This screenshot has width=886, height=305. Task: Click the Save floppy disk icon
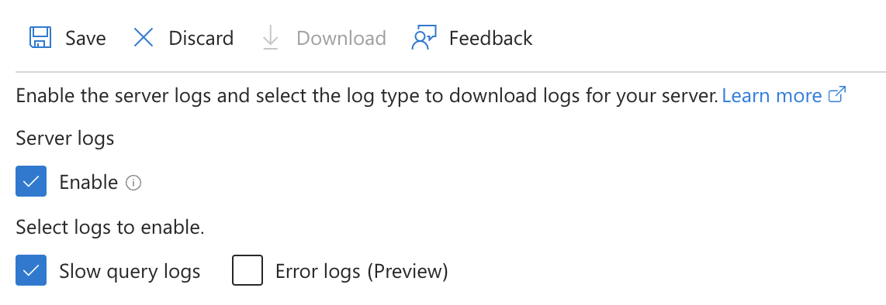(x=40, y=38)
